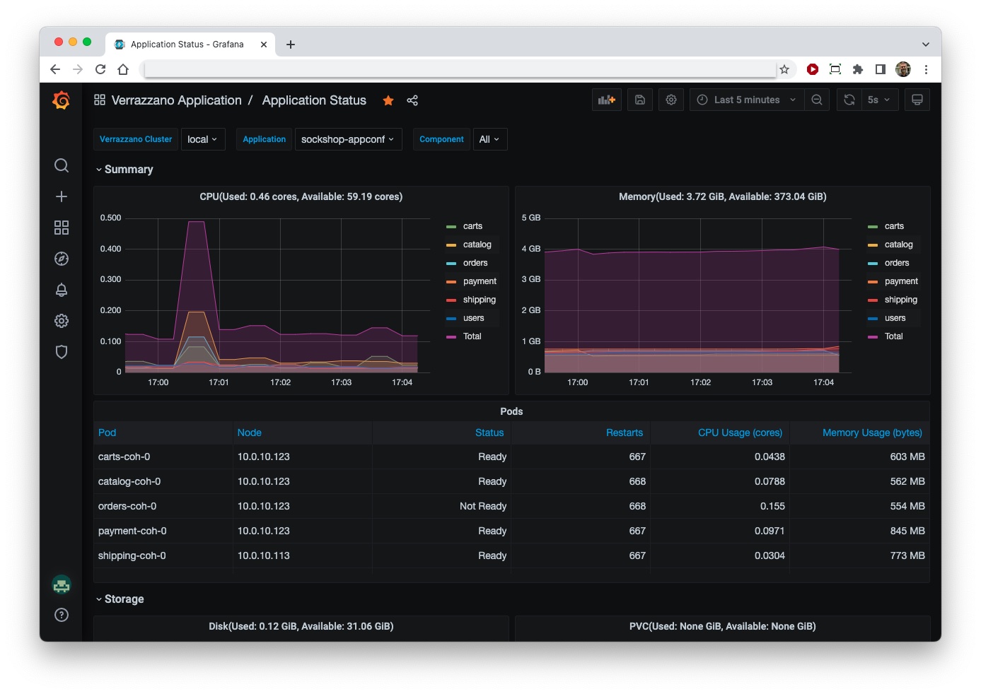Open the sockshop-appconf application dropdown
This screenshot has height=694, width=981.
[x=348, y=139]
